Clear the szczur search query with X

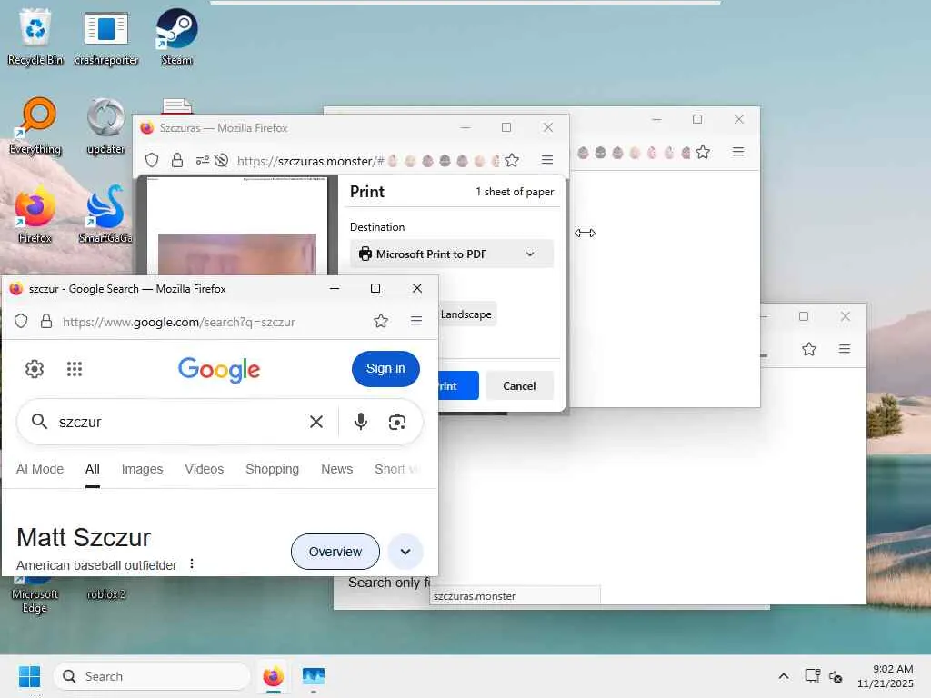(316, 422)
